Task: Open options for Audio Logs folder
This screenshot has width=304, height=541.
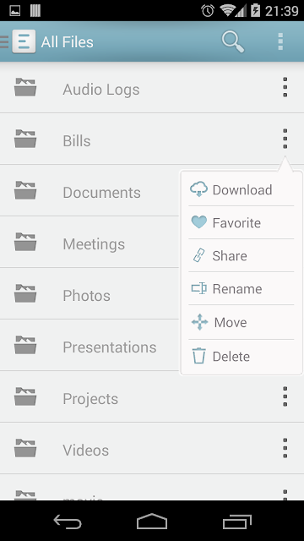Action: [285, 87]
